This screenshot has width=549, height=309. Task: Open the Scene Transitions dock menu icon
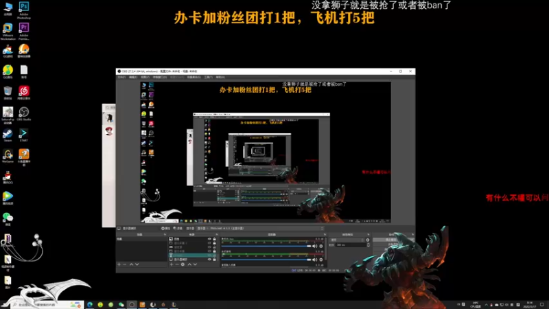point(369,234)
